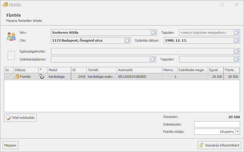
Task: Click the Termék column header
Action: (101, 70)
